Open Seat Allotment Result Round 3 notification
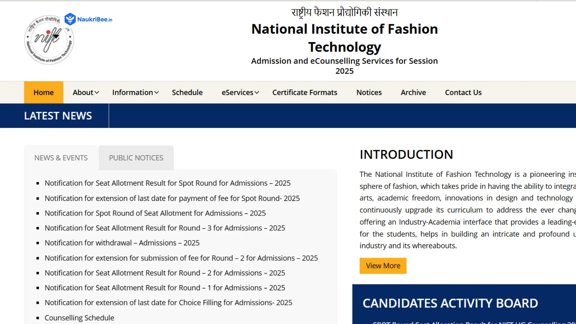Viewport: 576px width, 324px height. point(165,228)
